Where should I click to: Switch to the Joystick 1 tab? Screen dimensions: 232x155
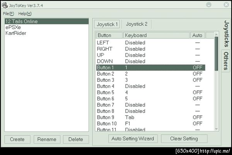coord(107,24)
